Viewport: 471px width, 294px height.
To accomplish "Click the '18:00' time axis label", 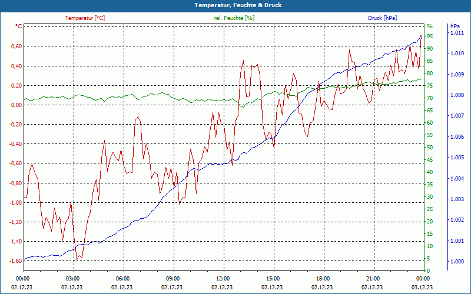I will click(x=322, y=278).
